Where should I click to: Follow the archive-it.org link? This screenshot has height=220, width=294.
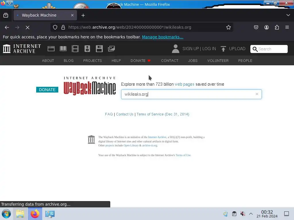pos(150,145)
